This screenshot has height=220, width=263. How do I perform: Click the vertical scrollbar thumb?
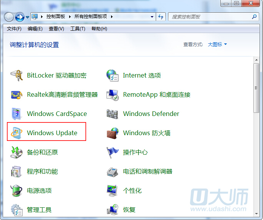256,88
